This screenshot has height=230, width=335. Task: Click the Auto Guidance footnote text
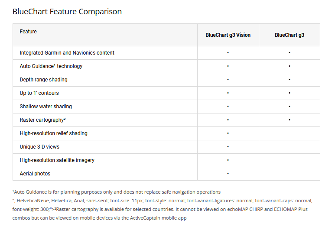[116, 192]
